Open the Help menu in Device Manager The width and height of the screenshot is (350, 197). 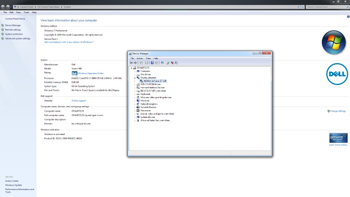(x=156, y=58)
